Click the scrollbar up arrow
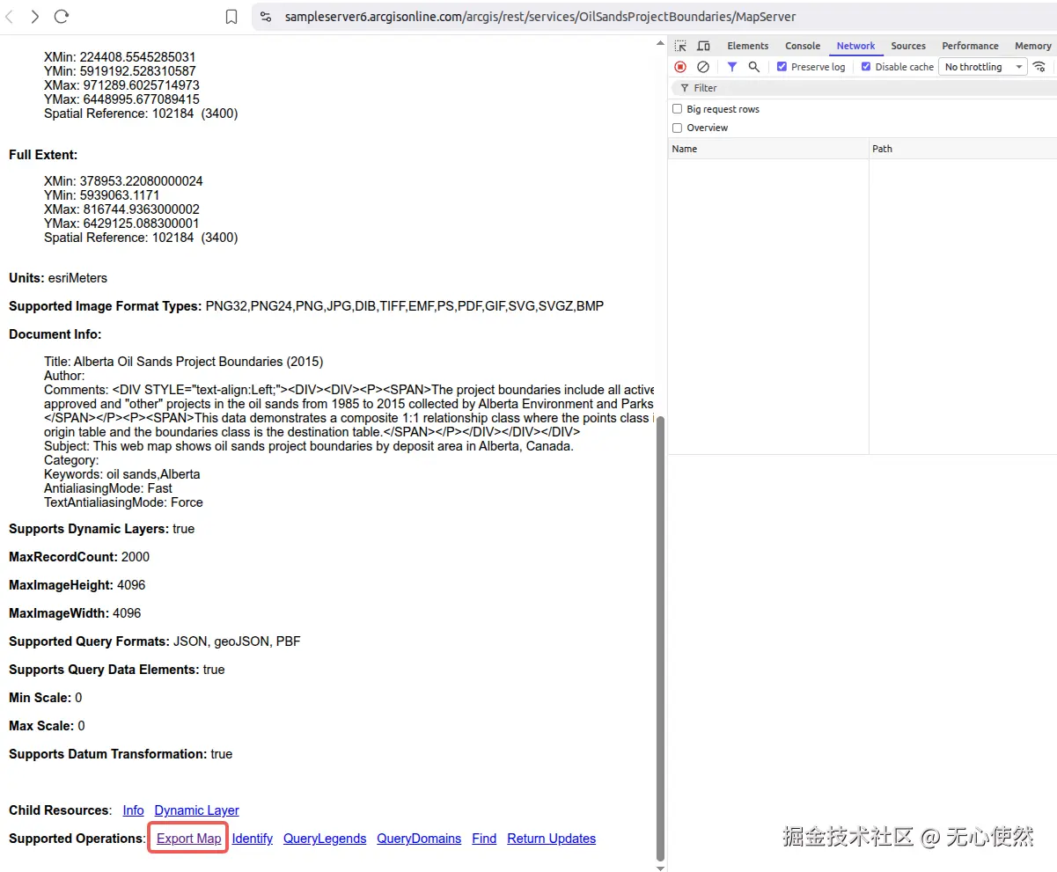Viewport: 1057px width, 872px height. pyautogui.click(x=661, y=40)
